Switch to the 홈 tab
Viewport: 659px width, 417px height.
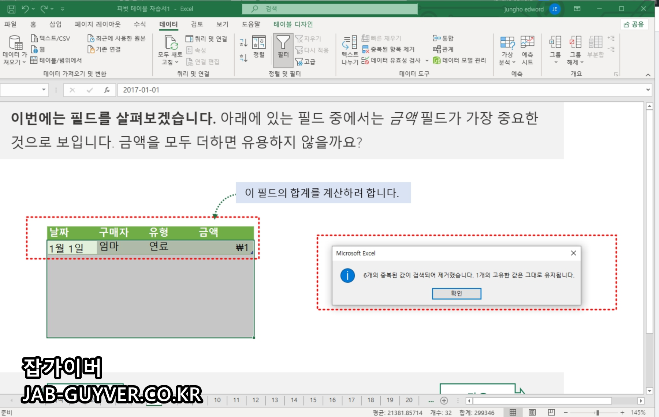(33, 24)
